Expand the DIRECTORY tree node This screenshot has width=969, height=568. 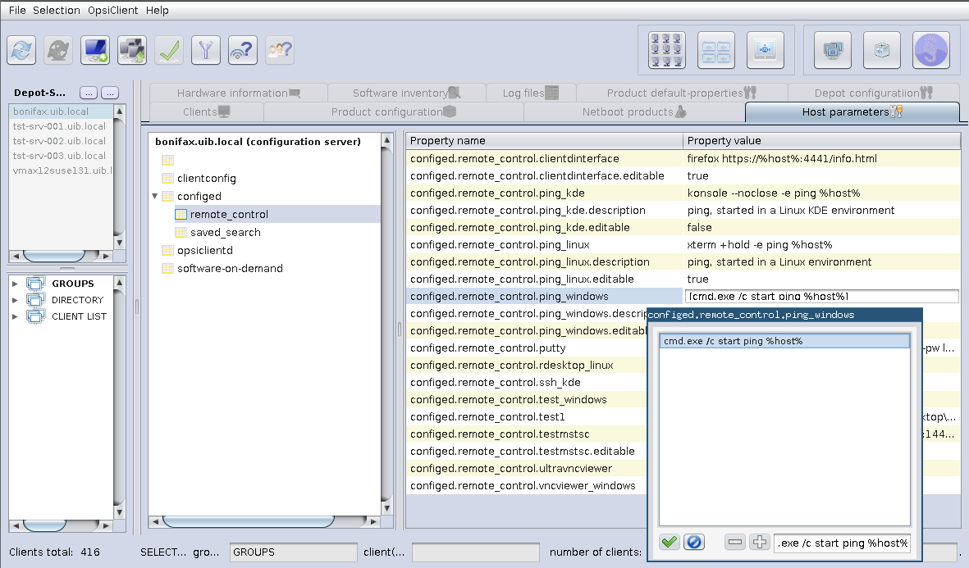pyautogui.click(x=15, y=300)
